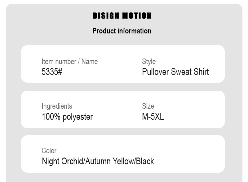Viewport: 248px width, 182px height.
Task: Select the Pullover Sweat Shirt text
Action: click(175, 72)
